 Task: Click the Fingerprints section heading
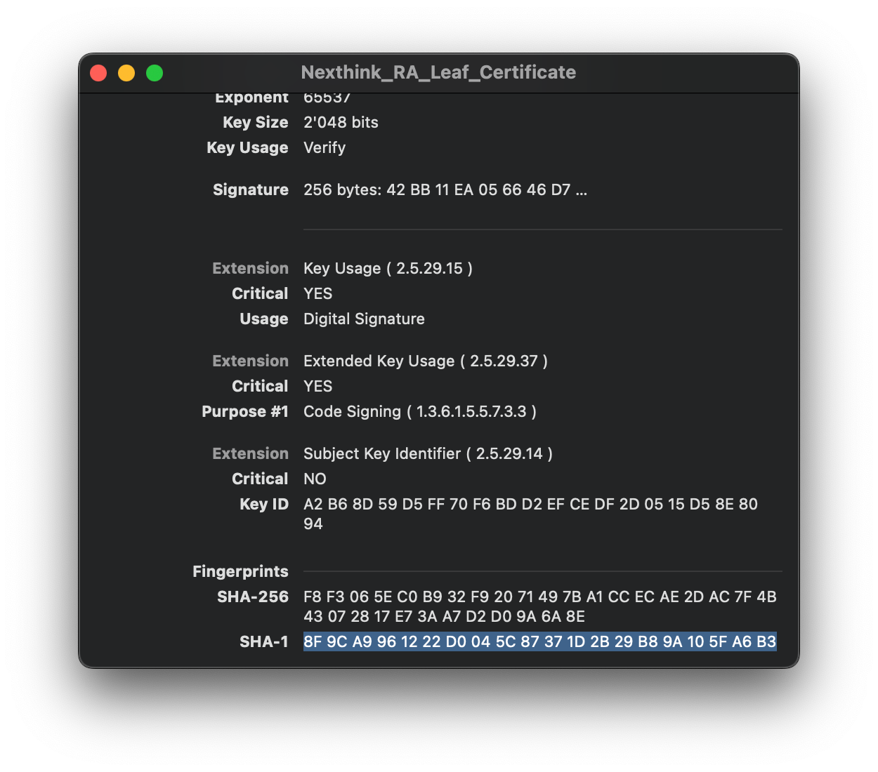click(x=240, y=571)
